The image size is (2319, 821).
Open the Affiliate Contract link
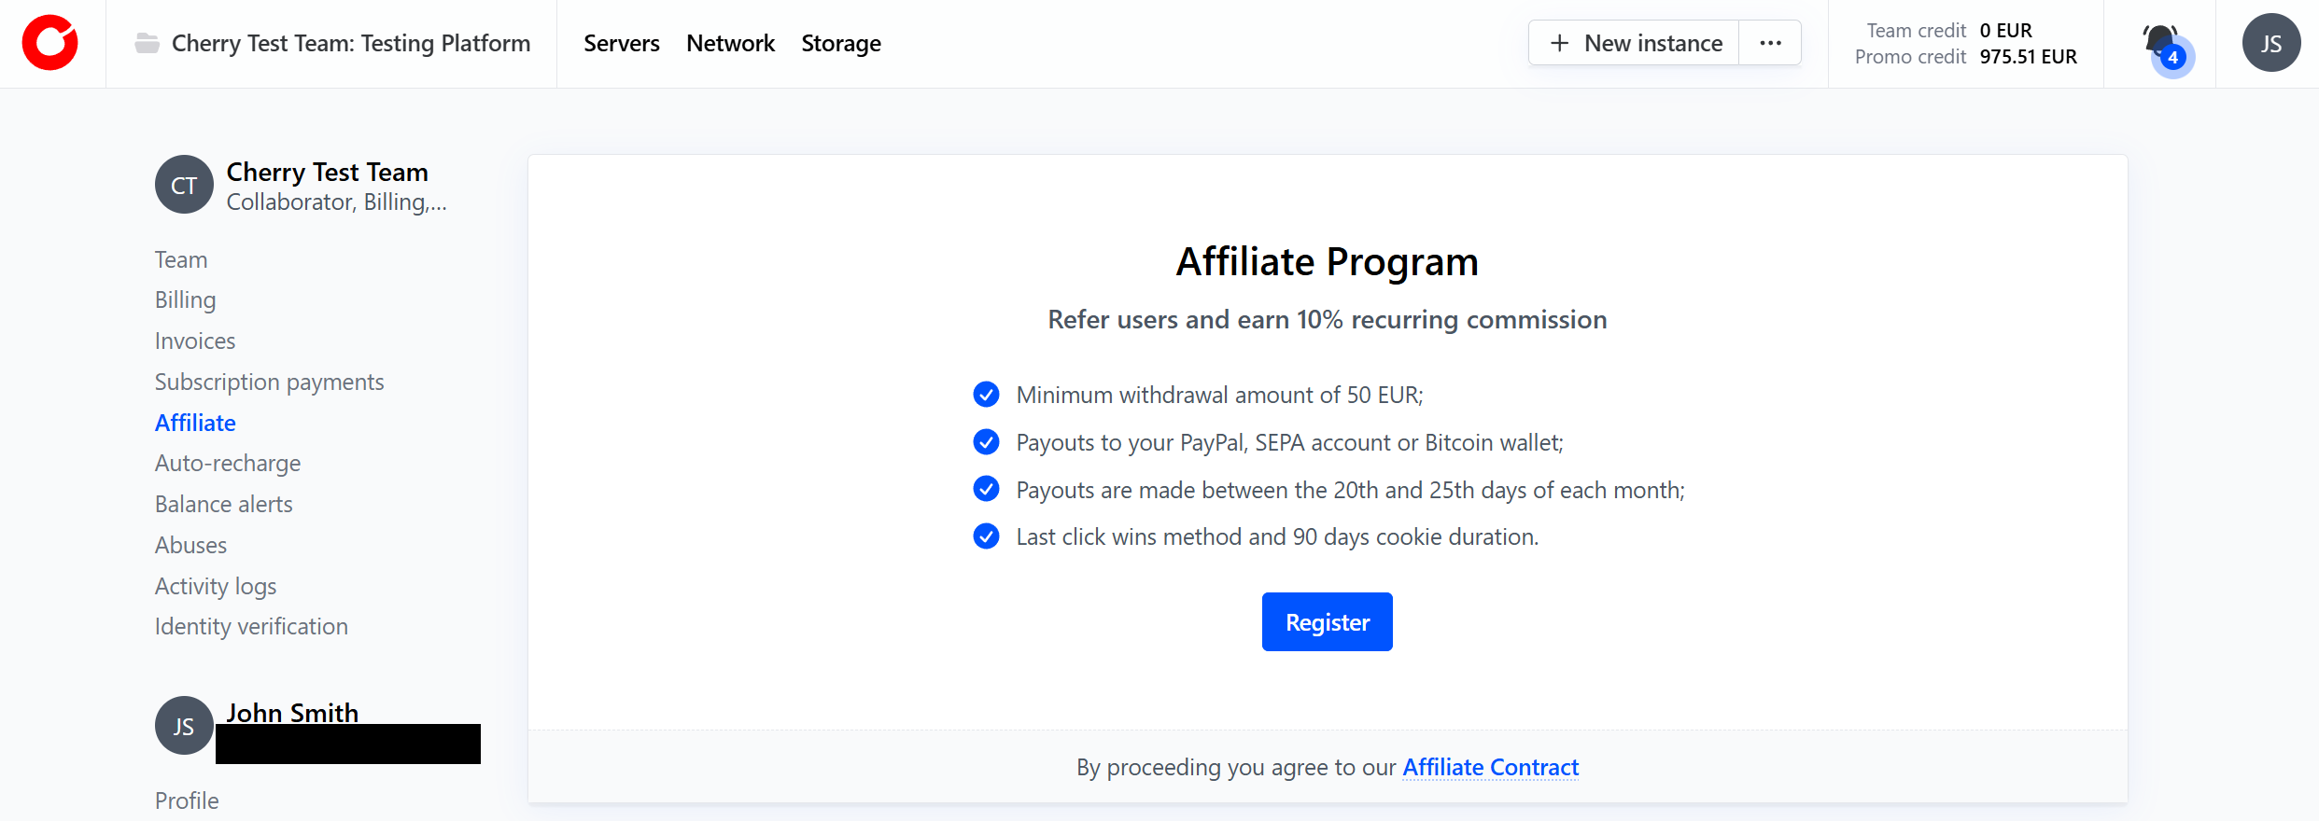[x=1490, y=767]
